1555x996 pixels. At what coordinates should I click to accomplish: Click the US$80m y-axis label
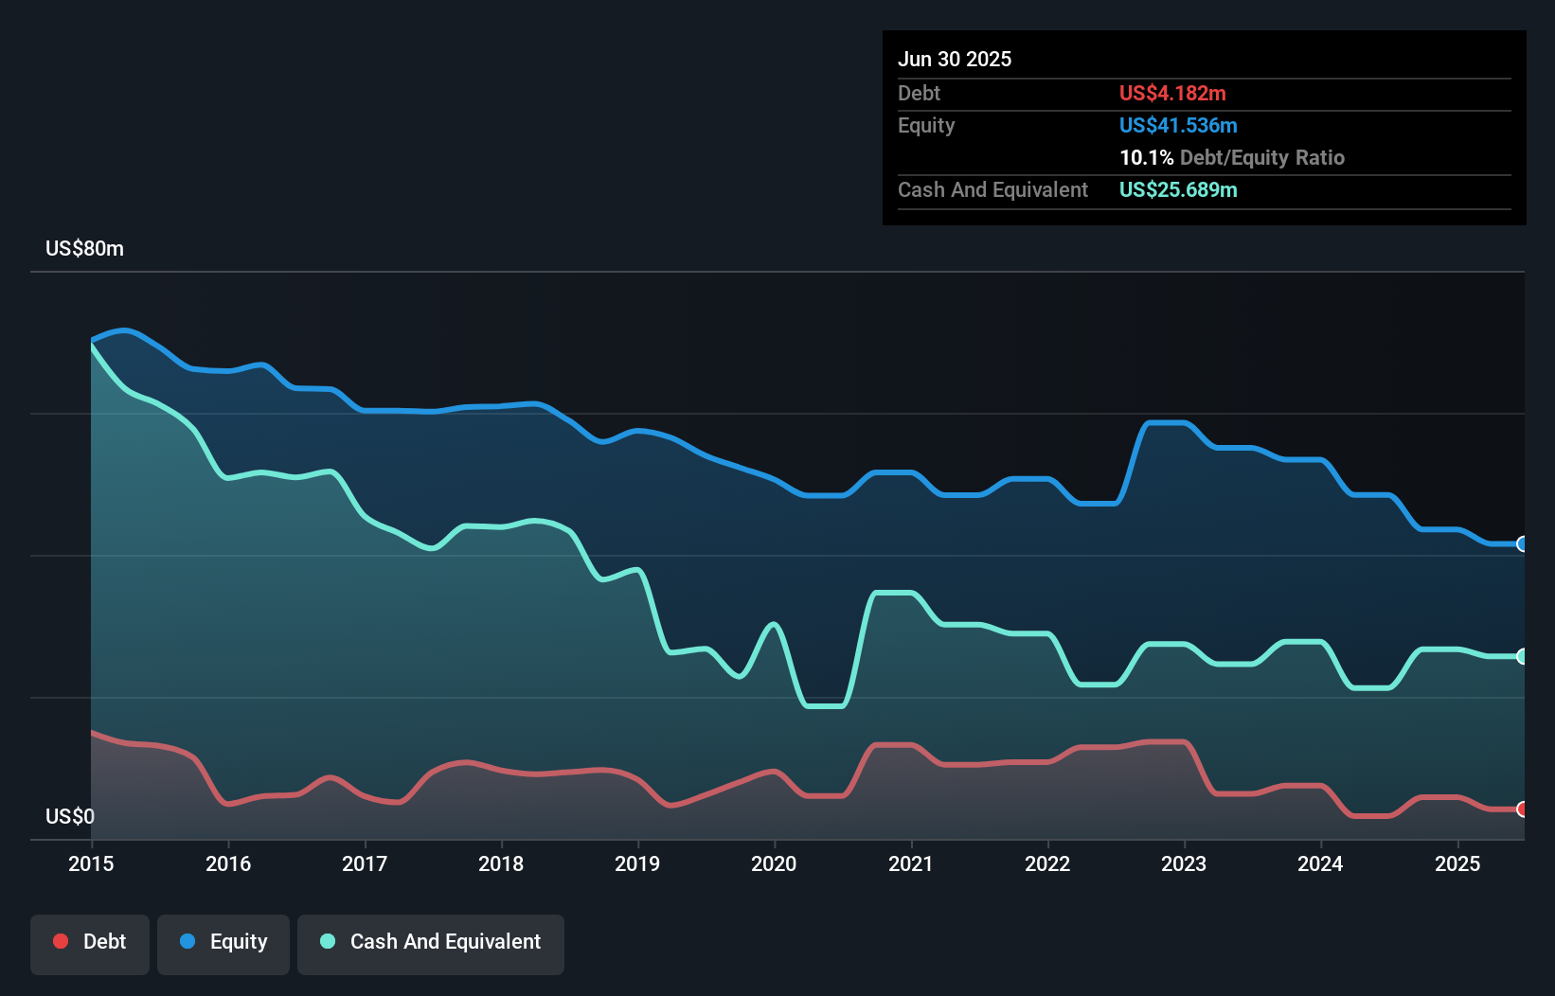click(x=84, y=248)
